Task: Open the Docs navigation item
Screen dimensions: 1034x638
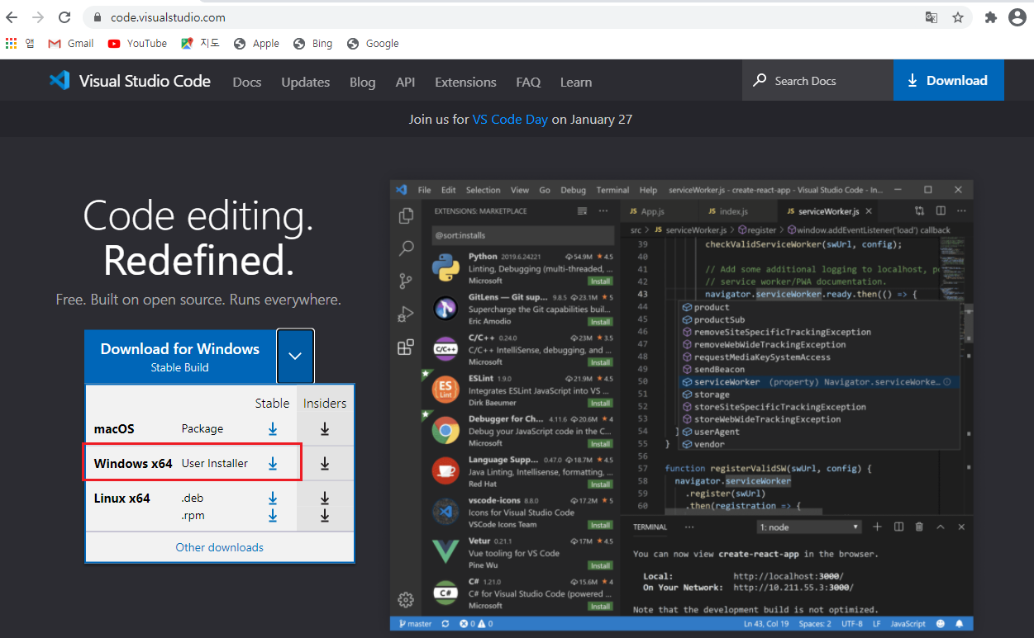Action: point(247,83)
